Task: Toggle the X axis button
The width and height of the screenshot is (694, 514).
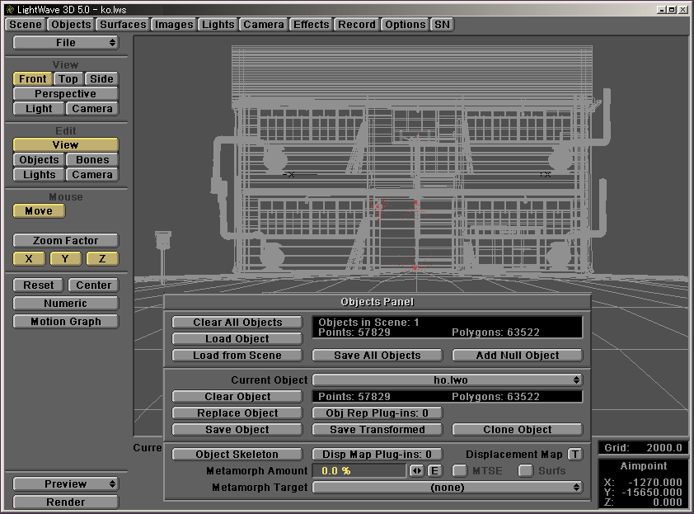Action: 29,259
